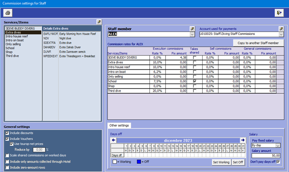Viewport: 289px width, 172px height.
Task: Select DUNR Extra Dunraven wreck row
Action: tap(72, 51)
